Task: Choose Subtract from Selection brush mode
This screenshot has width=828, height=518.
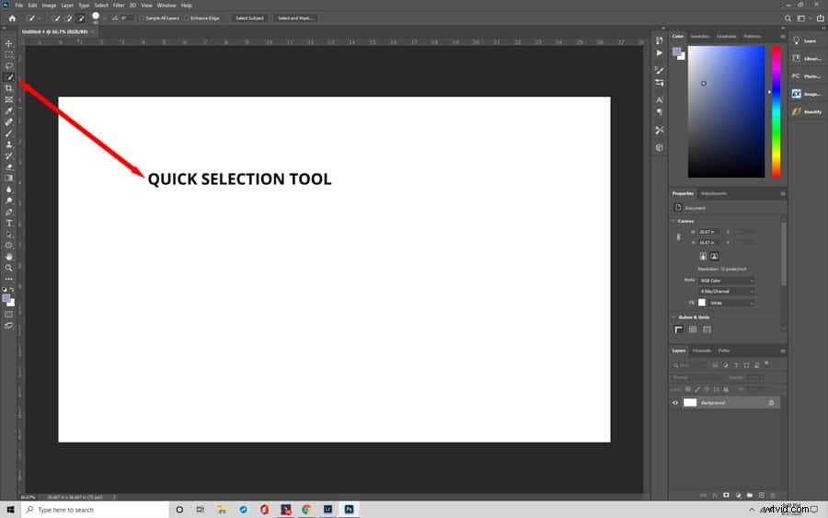Action: click(81, 18)
